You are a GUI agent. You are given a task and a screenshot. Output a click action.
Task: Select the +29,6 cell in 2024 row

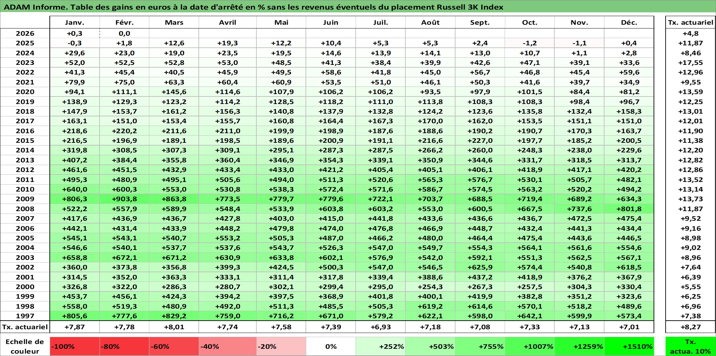[75, 53]
